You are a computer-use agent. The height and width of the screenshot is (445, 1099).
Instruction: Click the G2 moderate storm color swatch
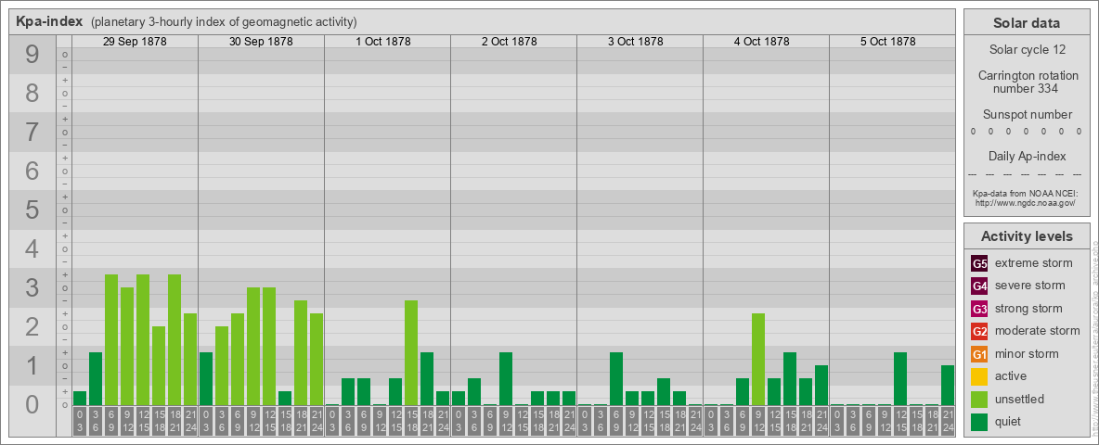979,331
